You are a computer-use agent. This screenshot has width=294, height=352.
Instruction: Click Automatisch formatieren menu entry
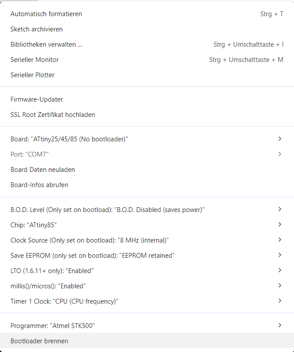[46, 14]
